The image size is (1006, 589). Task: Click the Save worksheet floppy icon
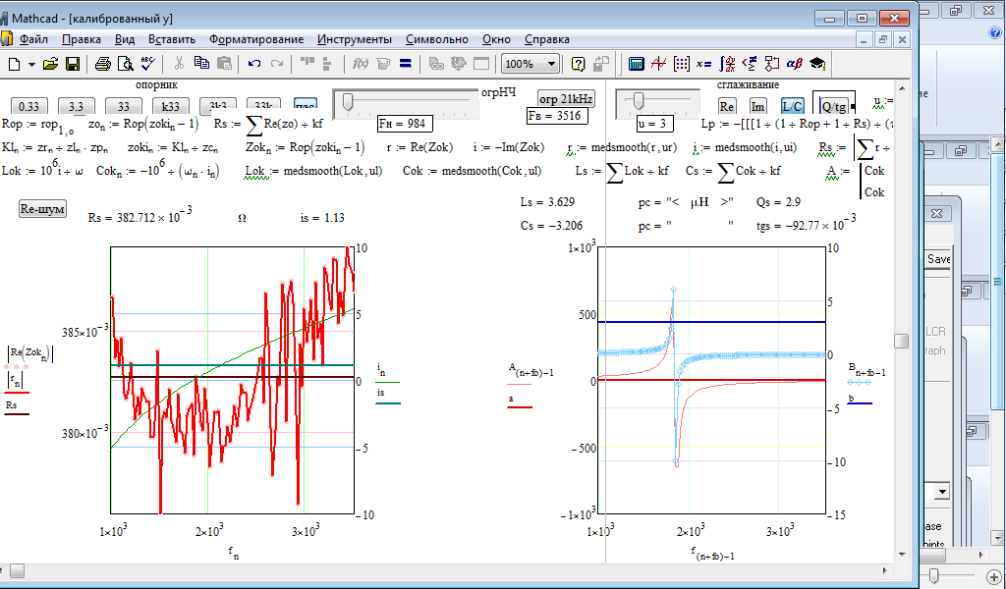73,64
